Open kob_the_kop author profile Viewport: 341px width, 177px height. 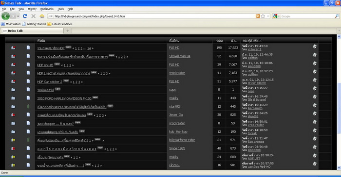pos(178,131)
